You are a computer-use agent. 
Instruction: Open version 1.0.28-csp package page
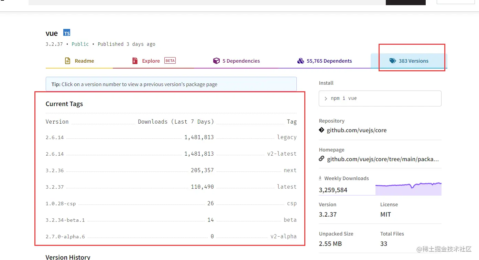61,204
